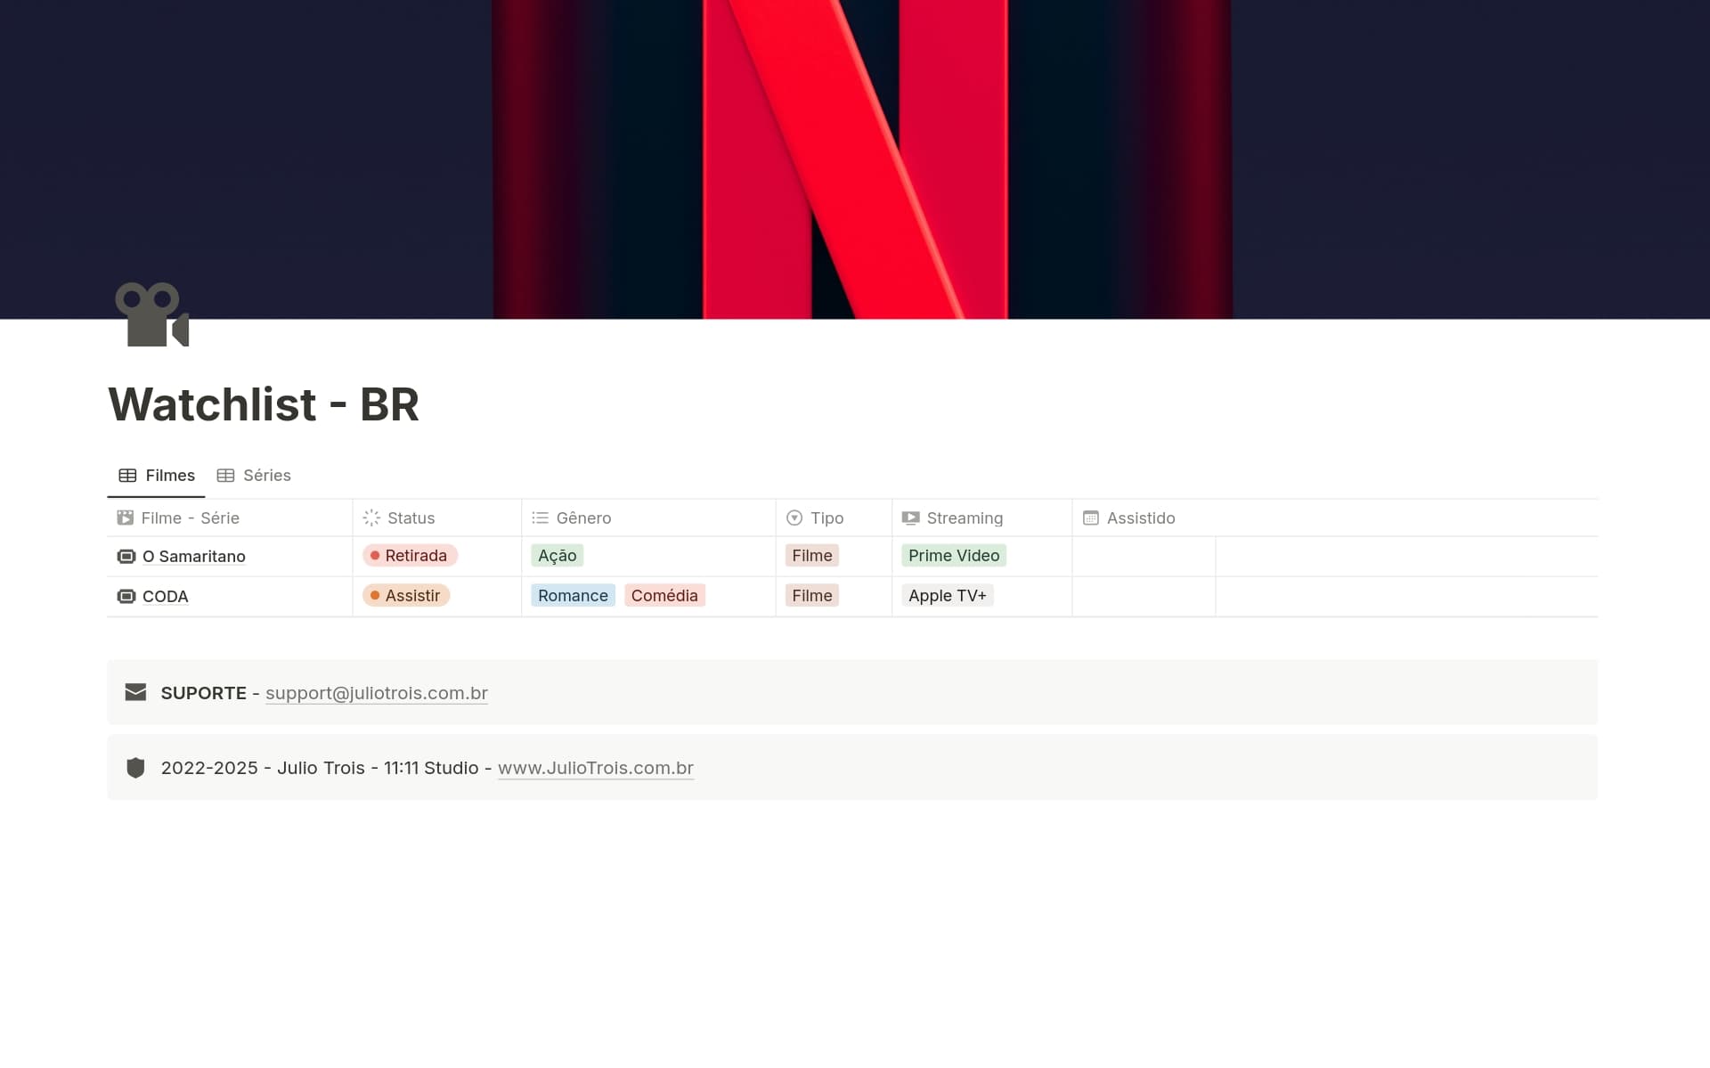The height and width of the screenshot is (1068, 1710).
Task: Mark CODA status by clicking Assistir tag
Action: click(406, 595)
